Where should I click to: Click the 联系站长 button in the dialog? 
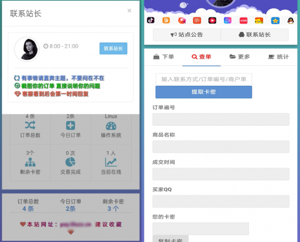[113, 48]
